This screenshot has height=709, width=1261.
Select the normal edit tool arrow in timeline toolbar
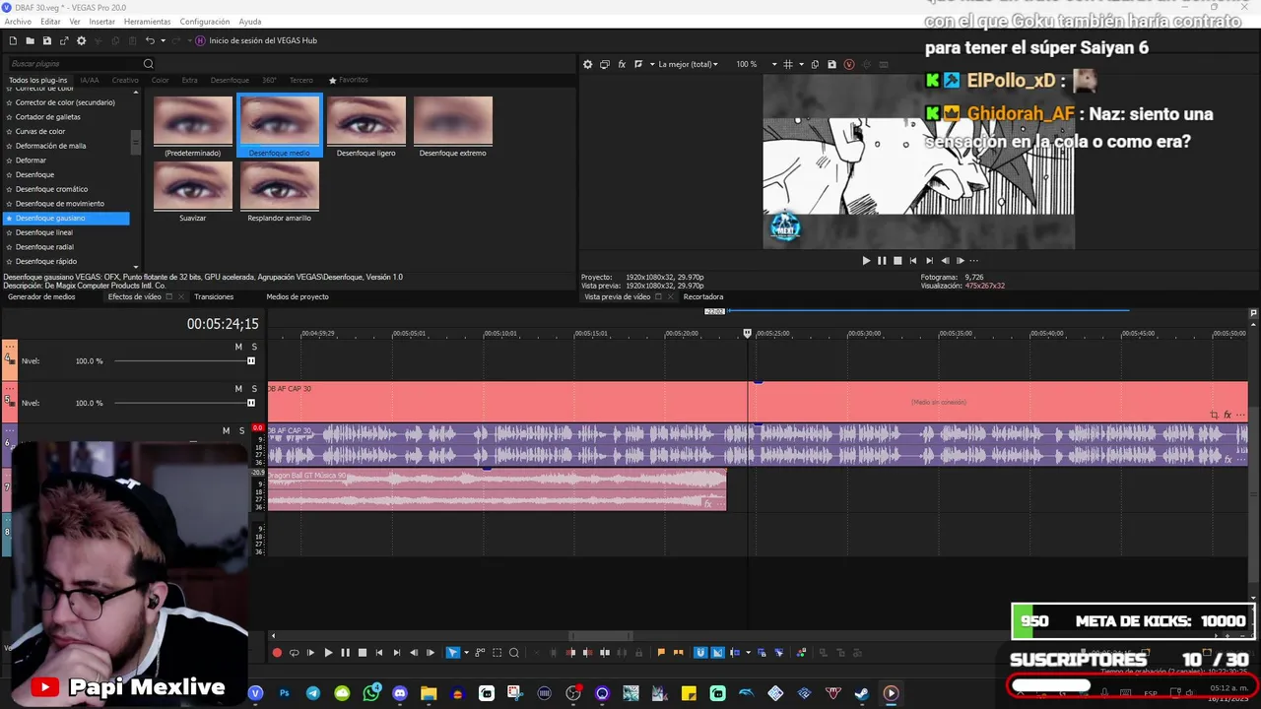pos(452,652)
